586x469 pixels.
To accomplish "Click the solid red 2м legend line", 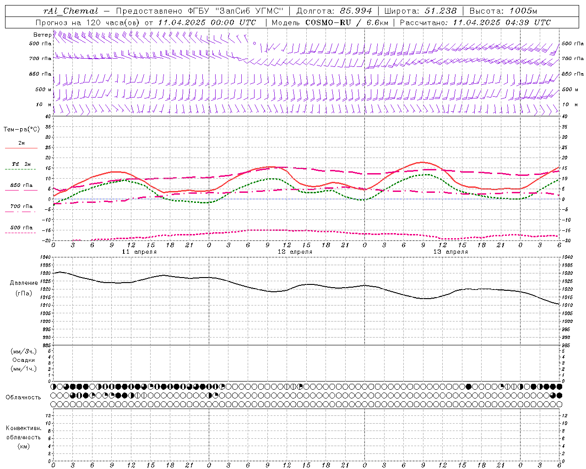I will coord(21,148).
